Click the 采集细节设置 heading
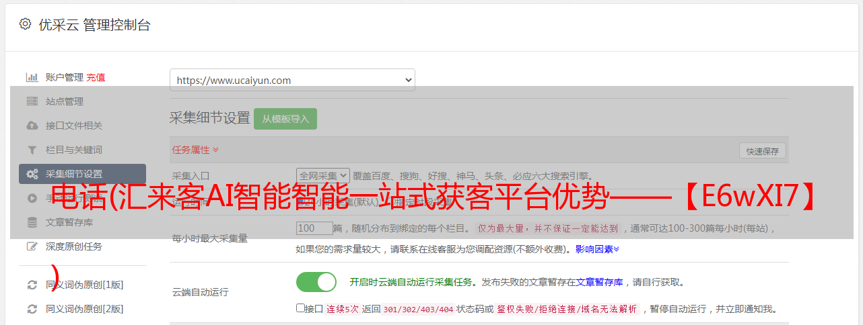This screenshot has height=325, width=863. pos(209,118)
